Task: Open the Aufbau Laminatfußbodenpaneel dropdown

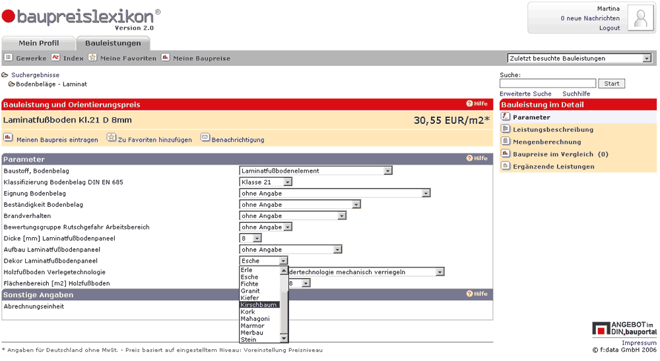Action: [x=291, y=250]
